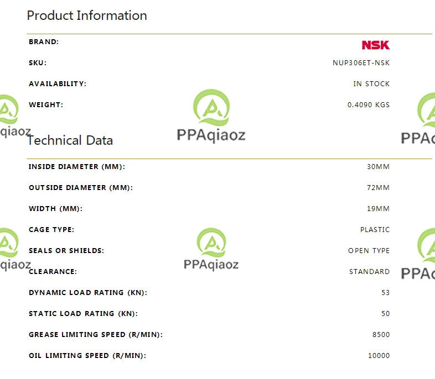Click the SKU value NUP306ET-NSK
This screenshot has width=435, height=379.
[x=361, y=63]
